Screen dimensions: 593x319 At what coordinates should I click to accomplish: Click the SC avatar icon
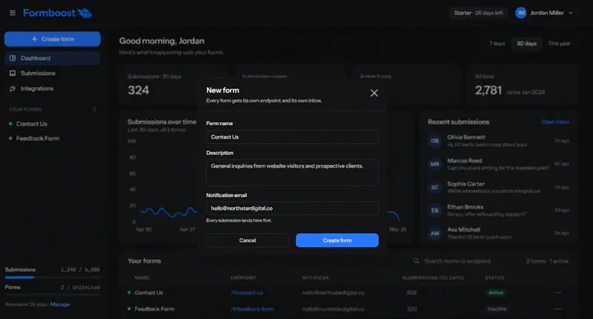click(x=434, y=187)
